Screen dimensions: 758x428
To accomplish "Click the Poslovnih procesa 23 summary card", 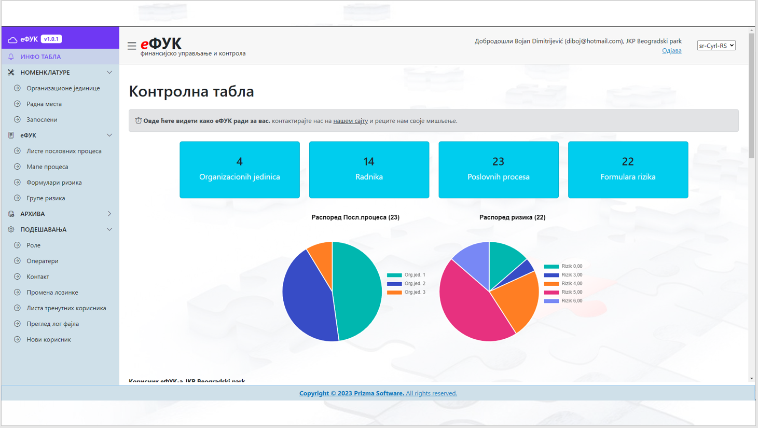I will pyautogui.click(x=498, y=170).
